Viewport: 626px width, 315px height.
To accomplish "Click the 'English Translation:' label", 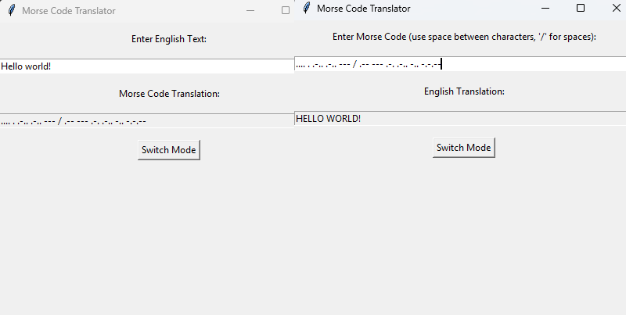I will tap(464, 91).
